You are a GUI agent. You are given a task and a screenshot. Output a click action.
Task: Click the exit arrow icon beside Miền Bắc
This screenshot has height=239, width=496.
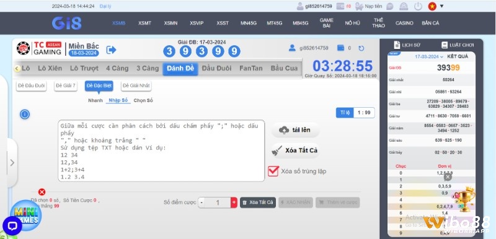coord(111,50)
